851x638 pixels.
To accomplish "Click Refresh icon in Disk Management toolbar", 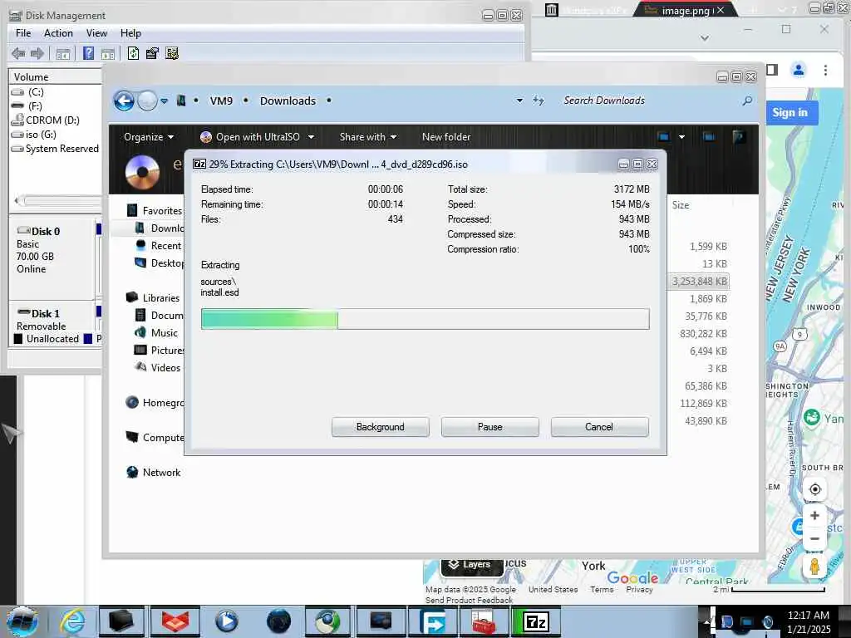I will pos(133,53).
